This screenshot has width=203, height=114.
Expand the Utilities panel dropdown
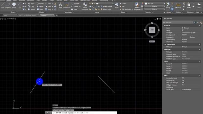click(x=180, y=12)
